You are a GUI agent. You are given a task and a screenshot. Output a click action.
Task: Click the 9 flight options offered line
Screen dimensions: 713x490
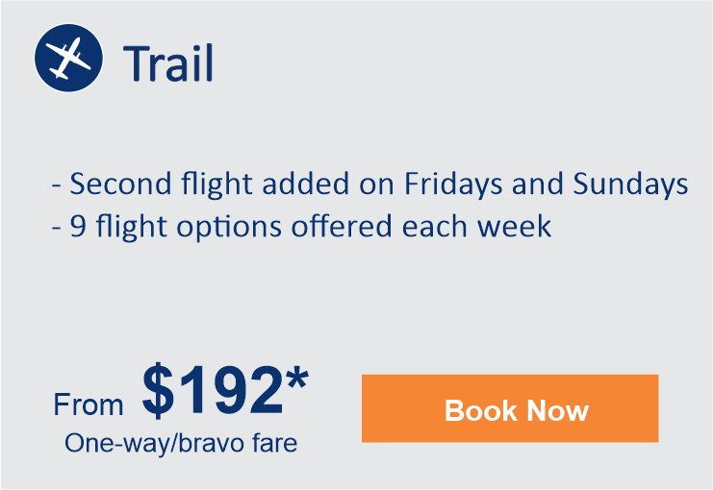click(301, 227)
